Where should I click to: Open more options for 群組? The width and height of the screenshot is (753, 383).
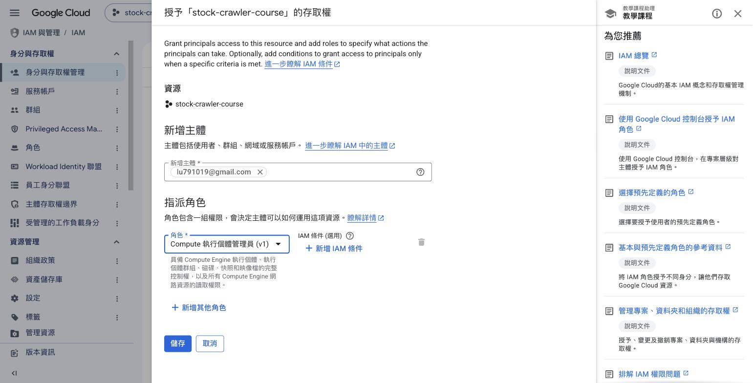[117, 110]
